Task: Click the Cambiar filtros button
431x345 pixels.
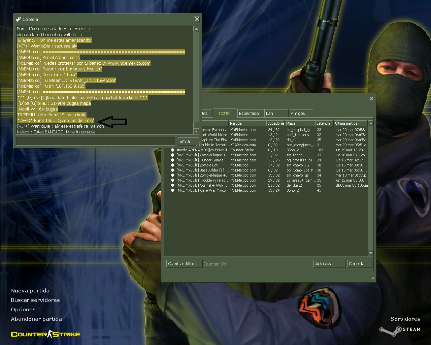Action: click(184, 263)
